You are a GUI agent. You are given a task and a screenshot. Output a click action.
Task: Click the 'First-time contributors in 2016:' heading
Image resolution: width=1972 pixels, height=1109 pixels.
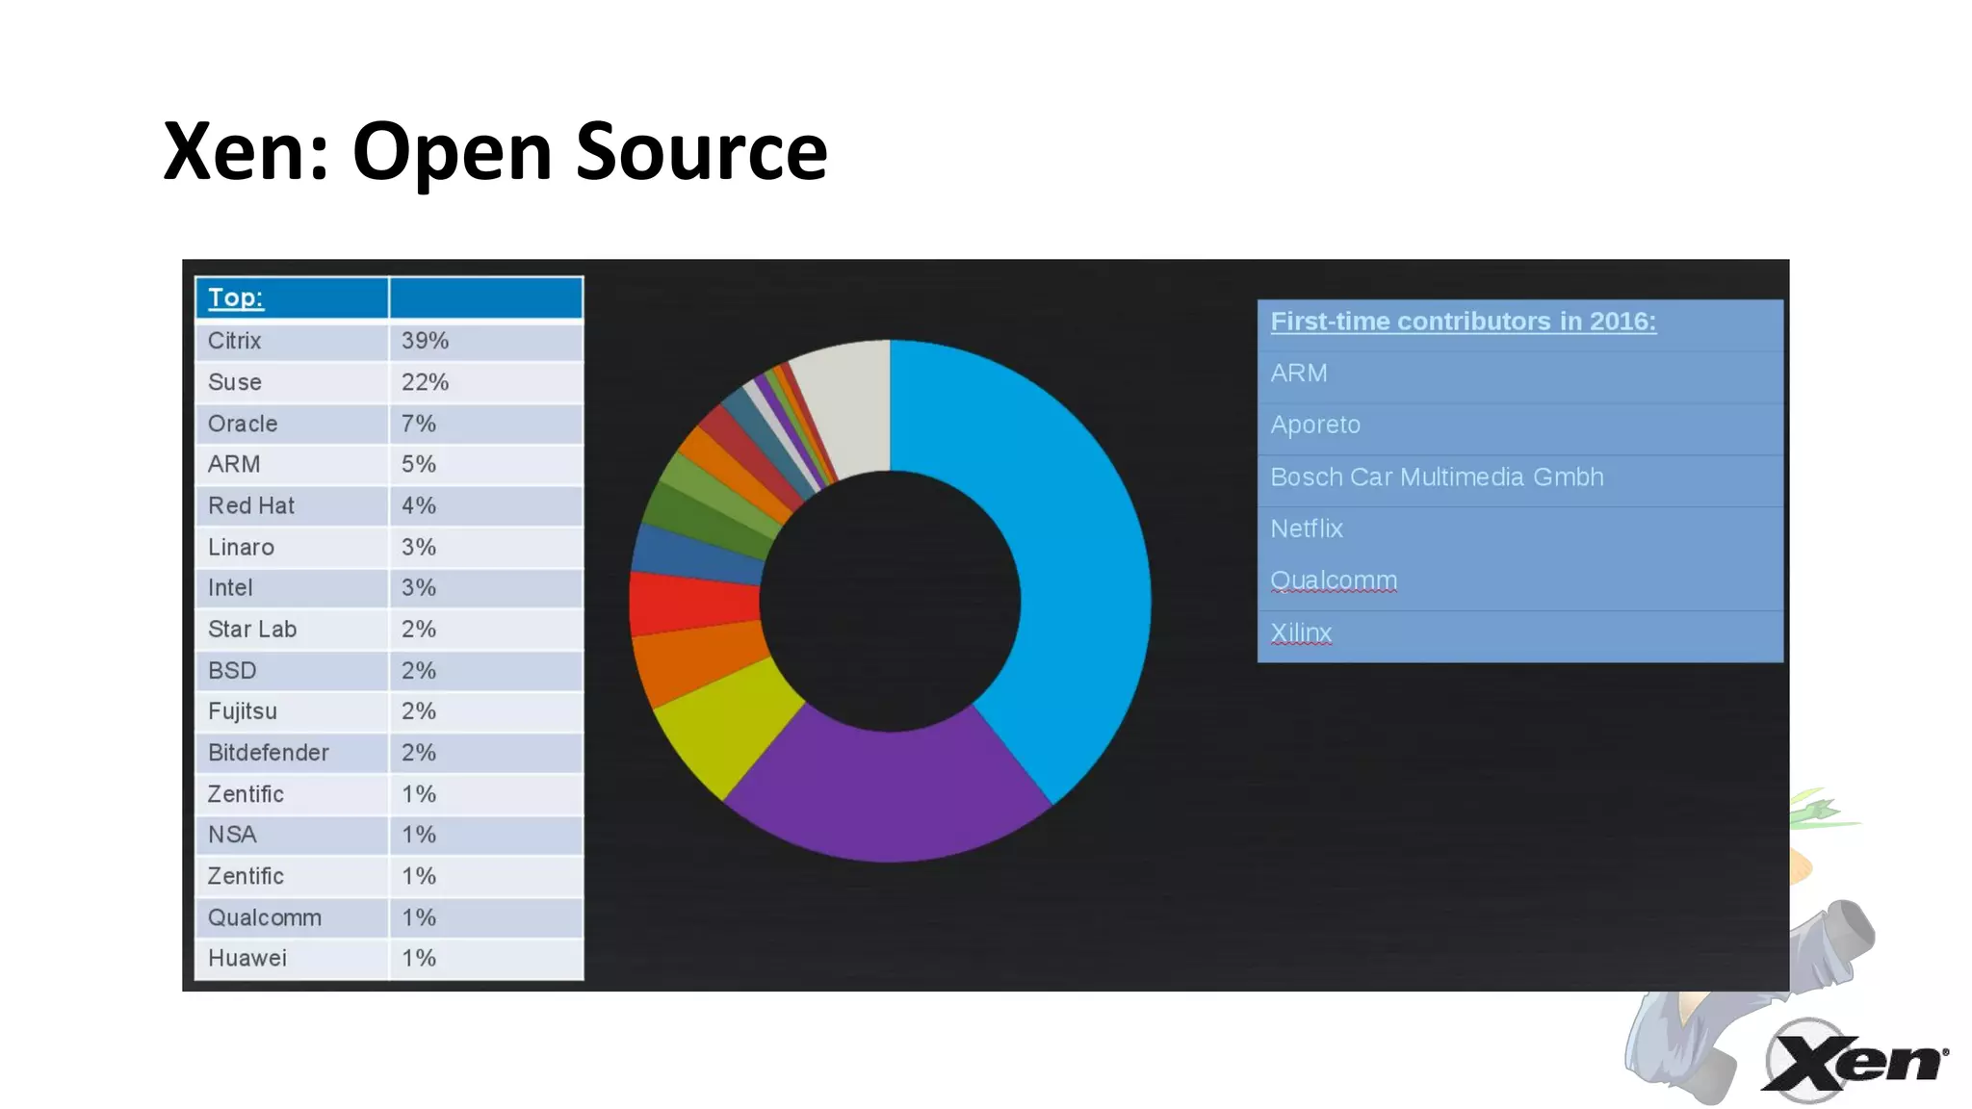1463,322
